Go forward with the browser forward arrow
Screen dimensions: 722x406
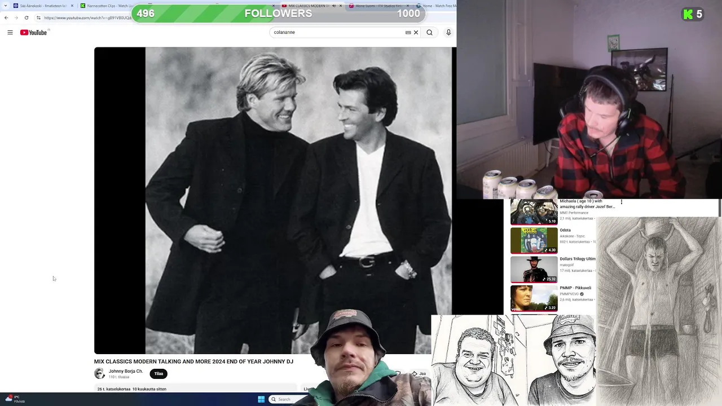(x=16, y=17)
